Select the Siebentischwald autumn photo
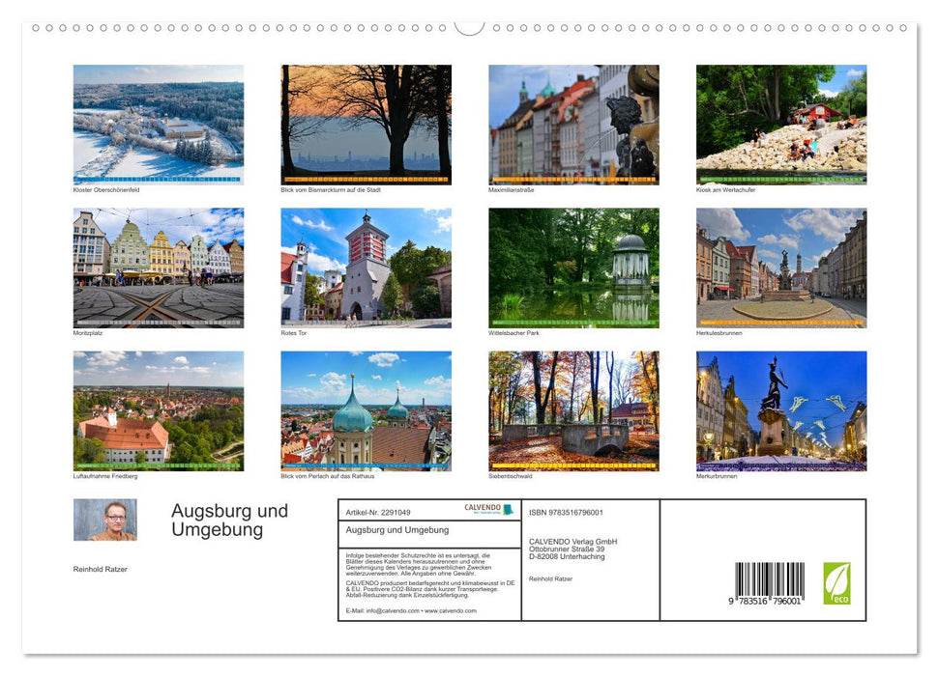This screenshot has width=939, height=676. (573, 411)
